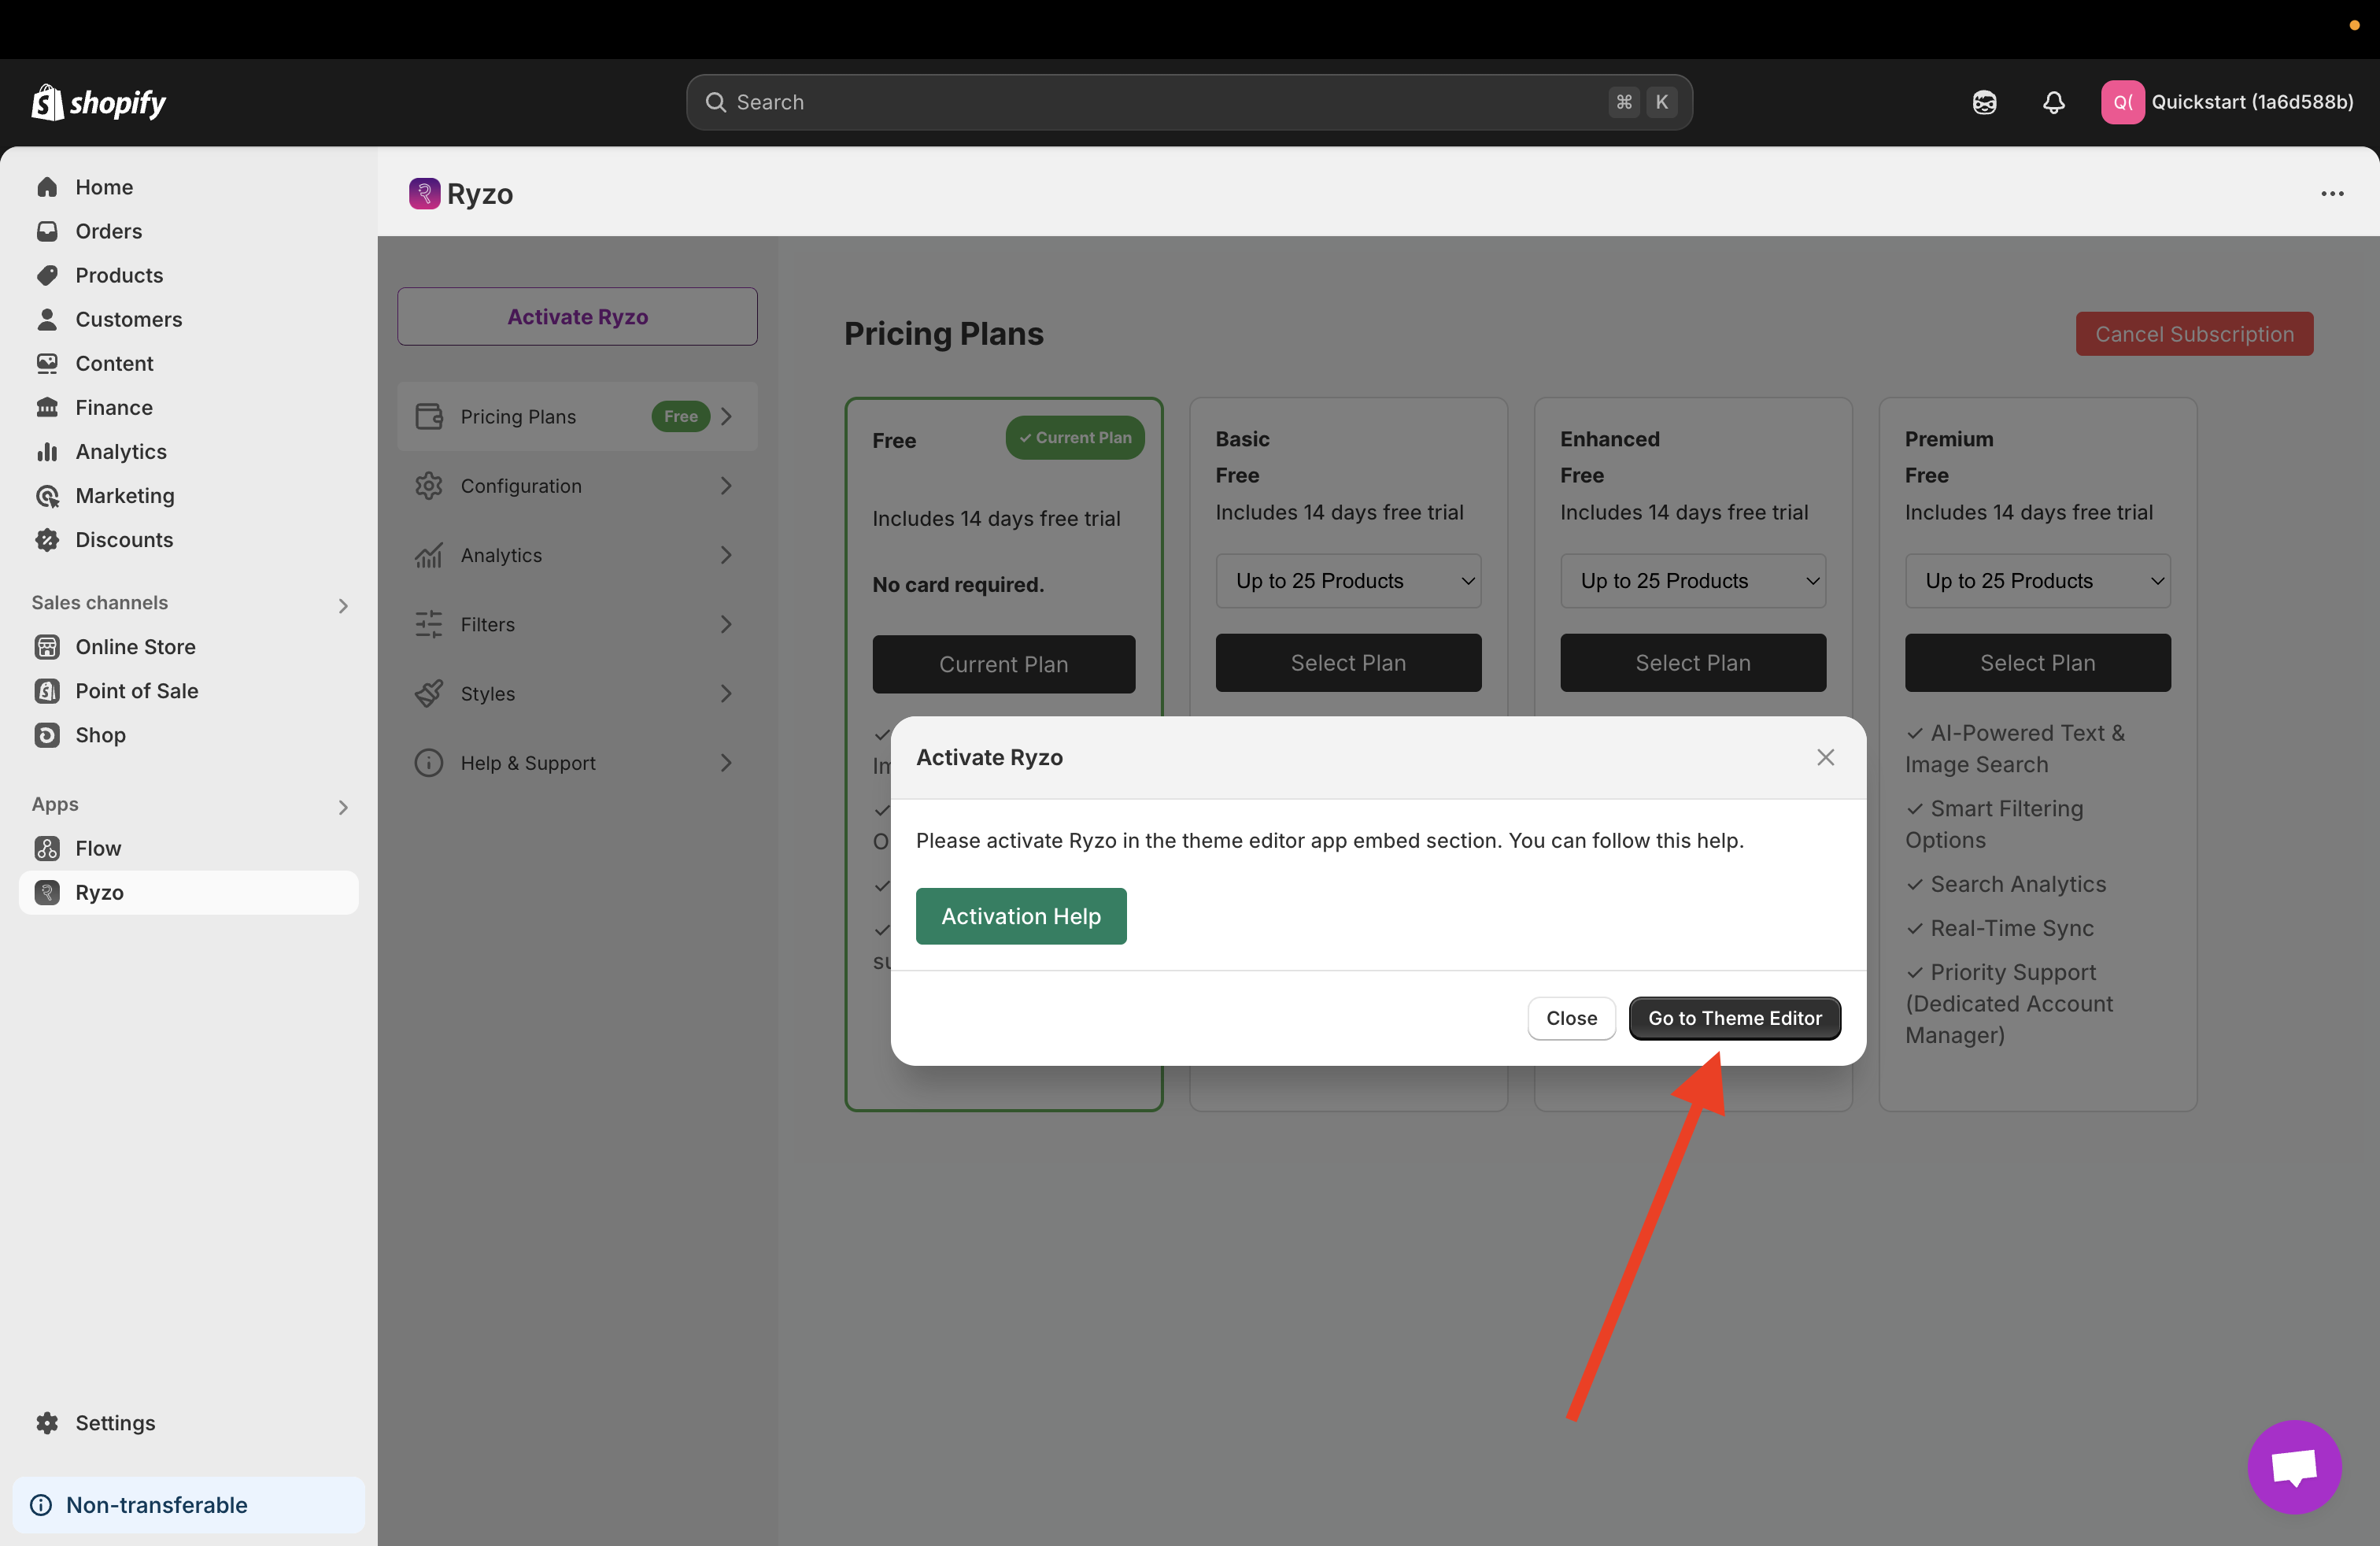This screenshot has height=1546, width=2380.
Task: Click the Shop channel icon
Action: pos(47,735)
